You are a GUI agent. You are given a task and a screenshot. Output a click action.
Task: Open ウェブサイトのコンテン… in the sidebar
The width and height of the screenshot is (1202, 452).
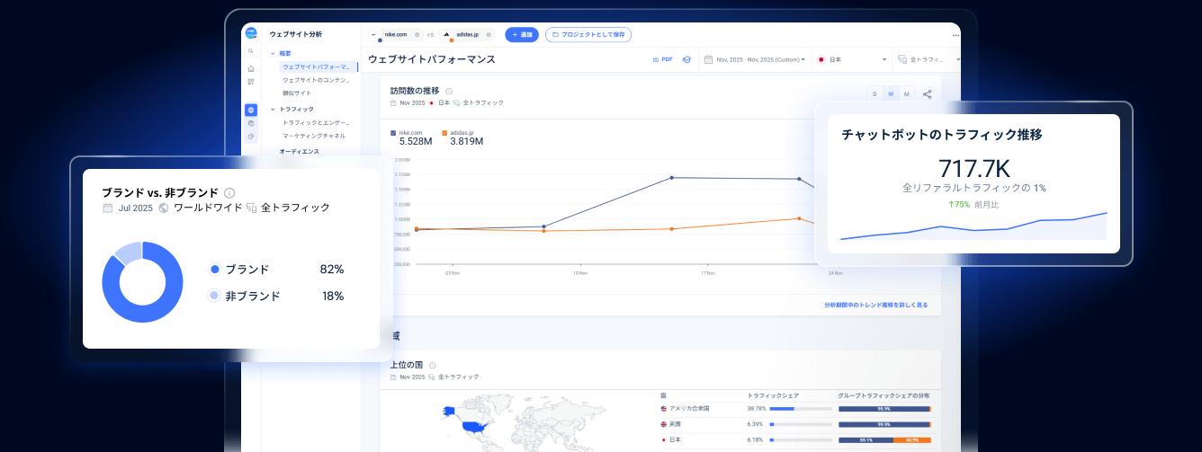click(x=316, y=80)
